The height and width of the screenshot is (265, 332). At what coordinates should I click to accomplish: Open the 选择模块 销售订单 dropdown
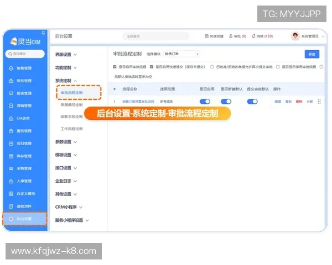click(181, 54)
